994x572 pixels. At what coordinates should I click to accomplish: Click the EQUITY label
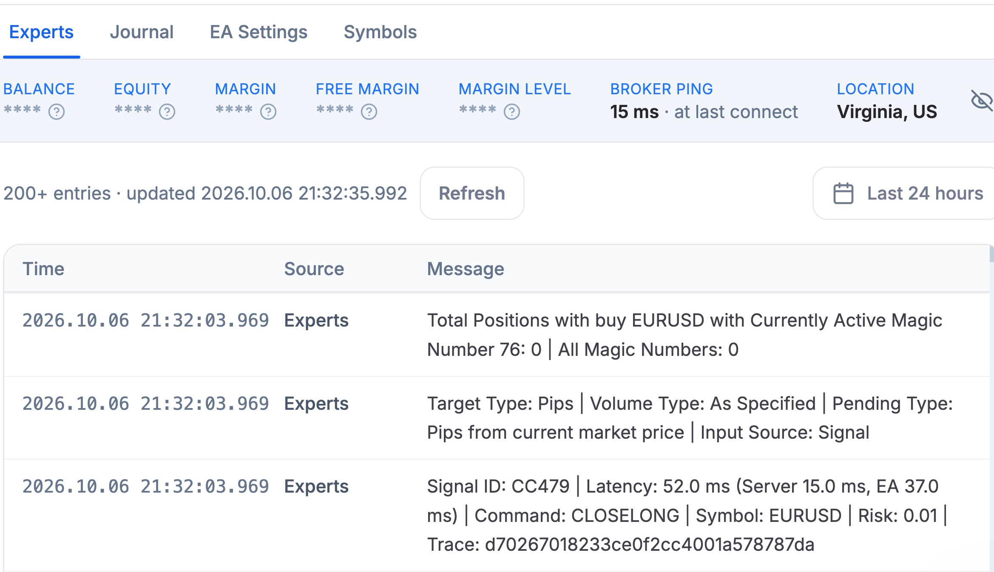point(142,89)
